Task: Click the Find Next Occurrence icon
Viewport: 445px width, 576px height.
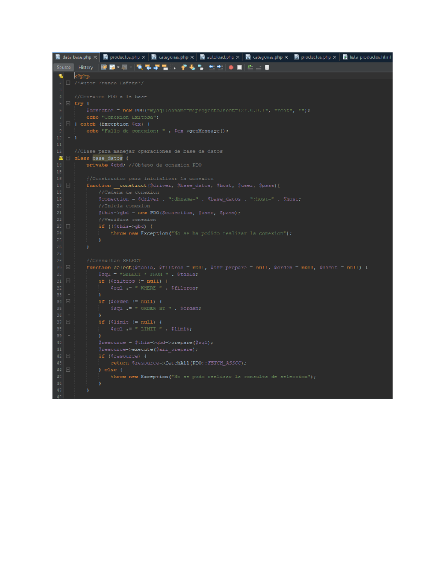Action: pos(156,68)
